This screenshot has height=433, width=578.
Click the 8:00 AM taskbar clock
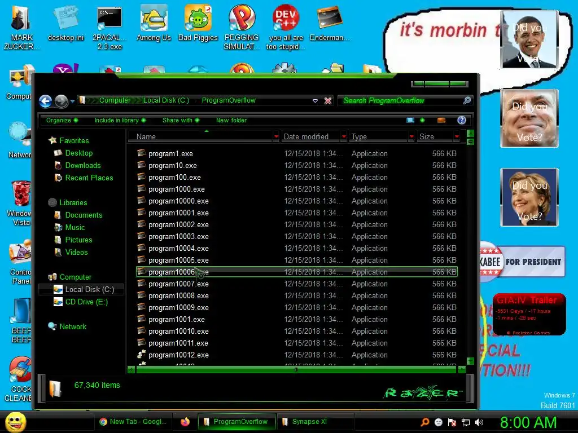click(528, 423)
